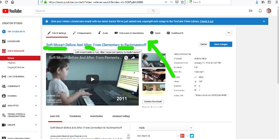
Task: Select the second video thumbnail
Action: coord(154,75)
